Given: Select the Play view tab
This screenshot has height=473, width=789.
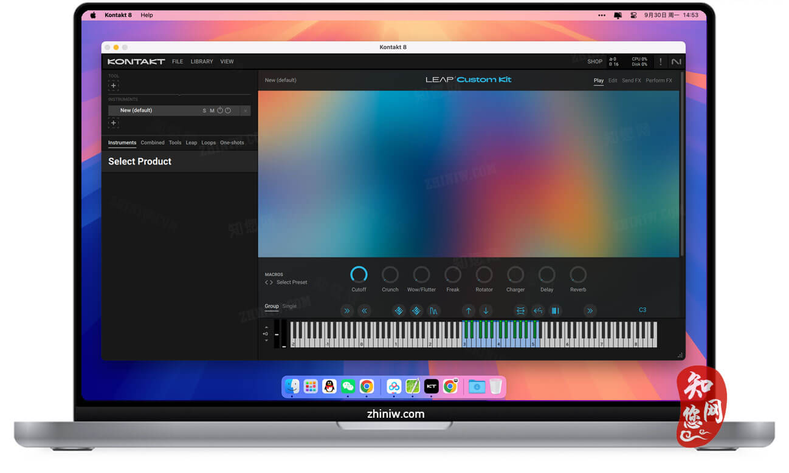Looking at the screenshot, I should [599, 80].
